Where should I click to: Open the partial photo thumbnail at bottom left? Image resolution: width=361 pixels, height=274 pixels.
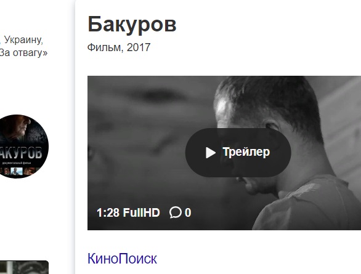(x=24, y=267)
